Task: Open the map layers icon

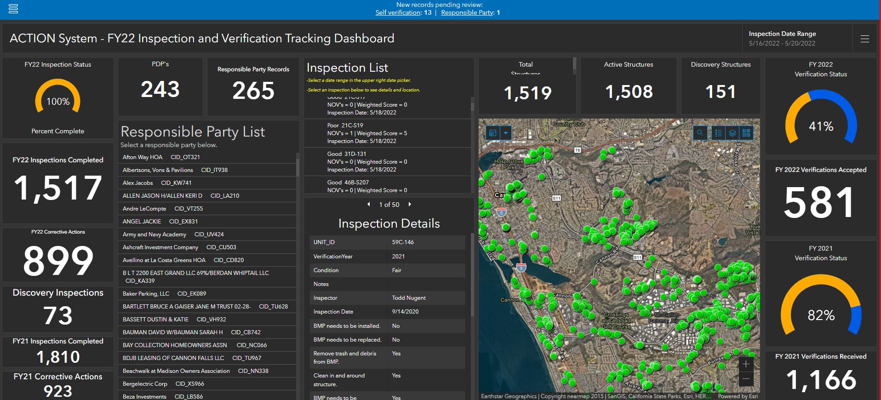Action: point(732,133)
